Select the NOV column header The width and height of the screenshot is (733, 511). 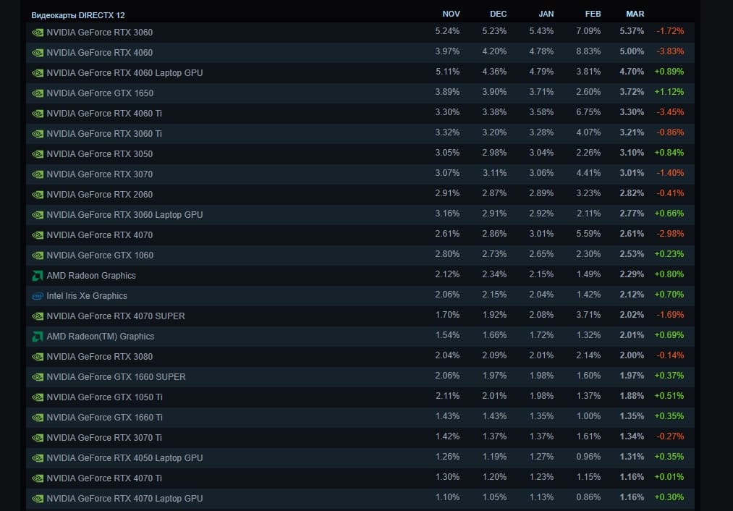coord(451,14)
